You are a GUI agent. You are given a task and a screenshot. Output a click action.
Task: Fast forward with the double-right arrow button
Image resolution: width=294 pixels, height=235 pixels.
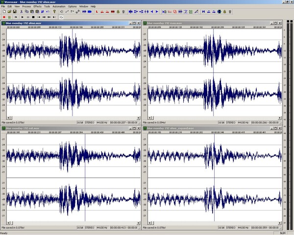(49, 17)
